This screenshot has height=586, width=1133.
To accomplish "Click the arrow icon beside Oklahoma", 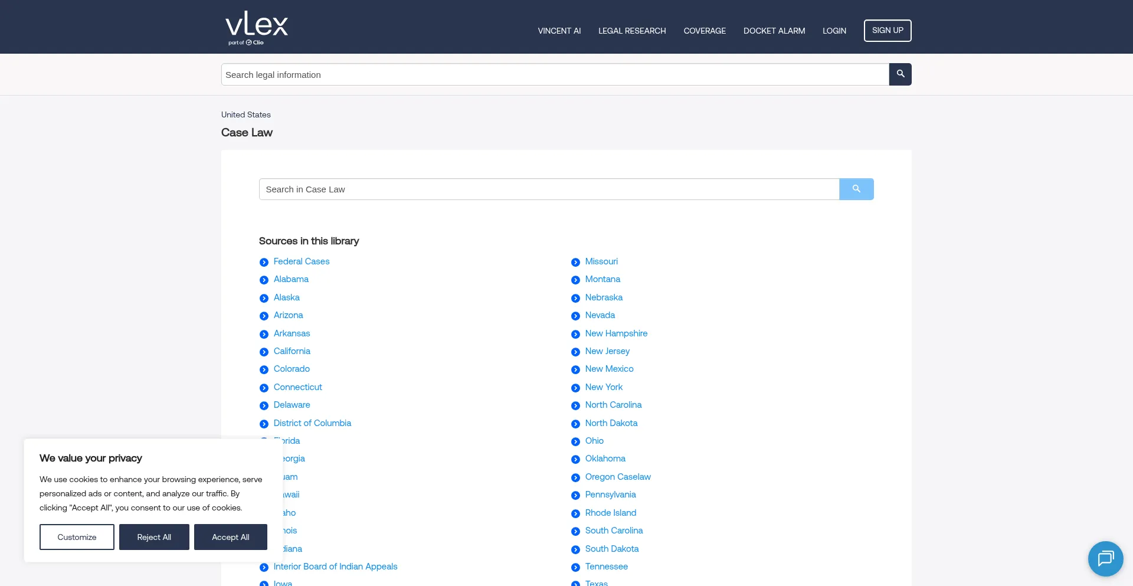I will [x=575, y=459].
